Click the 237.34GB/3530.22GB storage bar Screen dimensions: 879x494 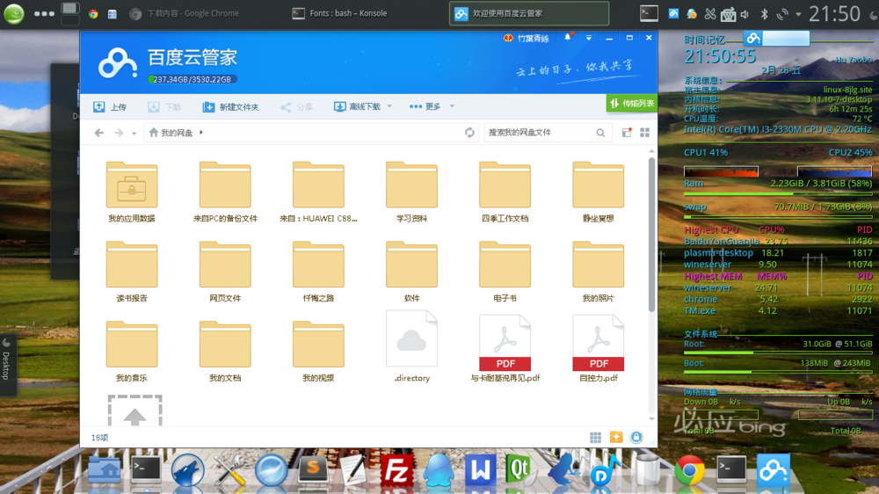pyautogui.click(x=193, y=80)
